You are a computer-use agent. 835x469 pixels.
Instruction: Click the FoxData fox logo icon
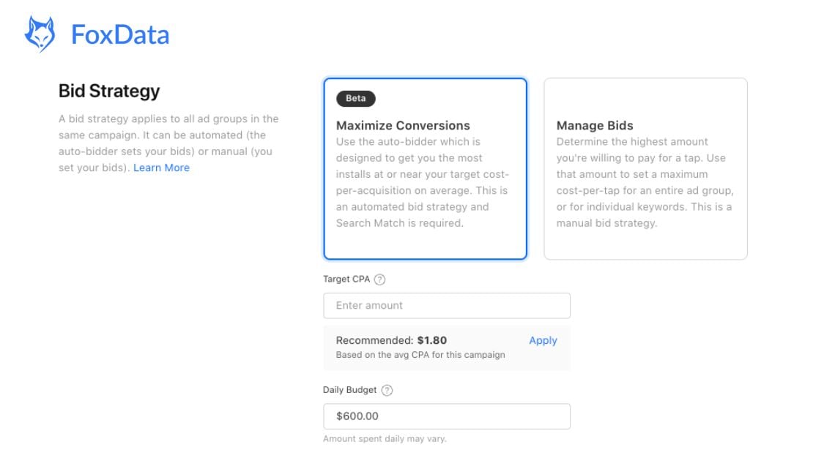point(39,32)
